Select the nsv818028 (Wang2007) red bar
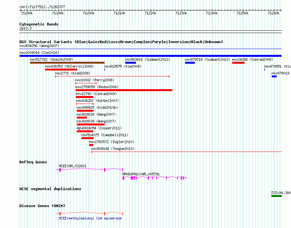This screenshot has width=291, height=228. 82,118
